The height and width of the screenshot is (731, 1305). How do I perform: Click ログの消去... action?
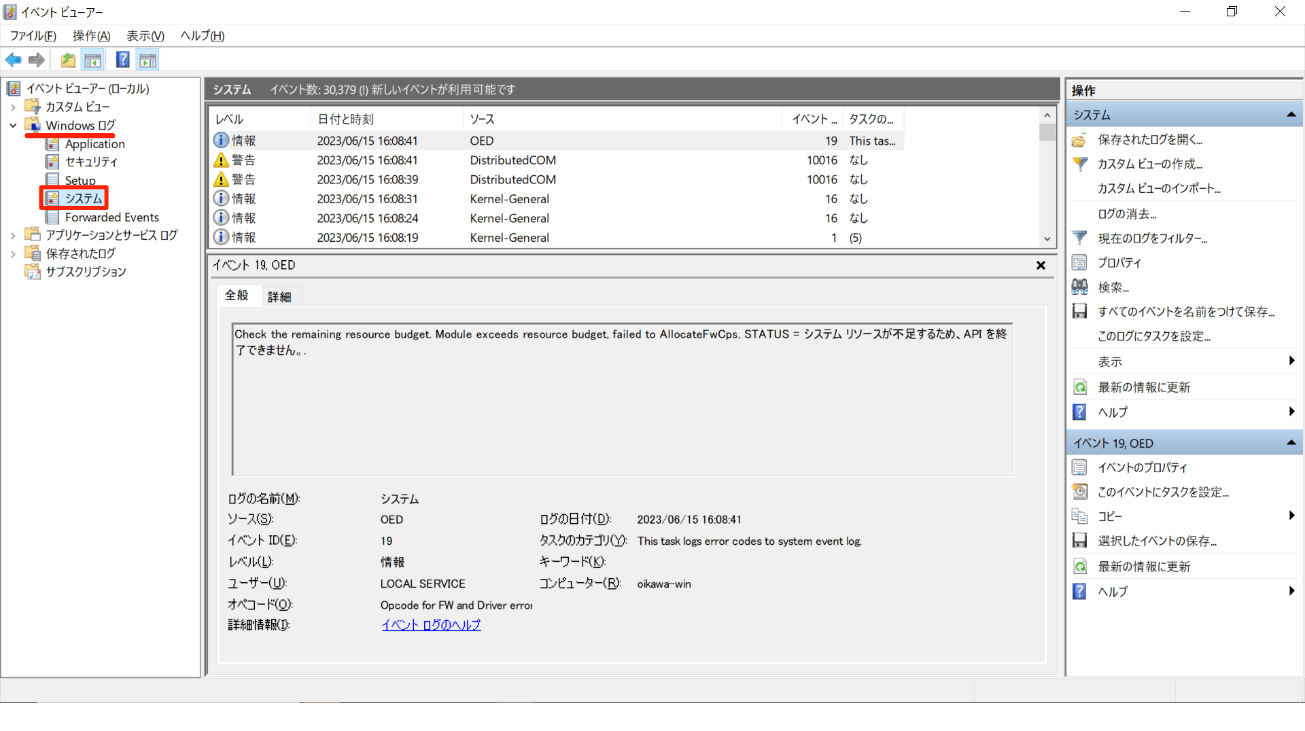tap(1127, 214)
